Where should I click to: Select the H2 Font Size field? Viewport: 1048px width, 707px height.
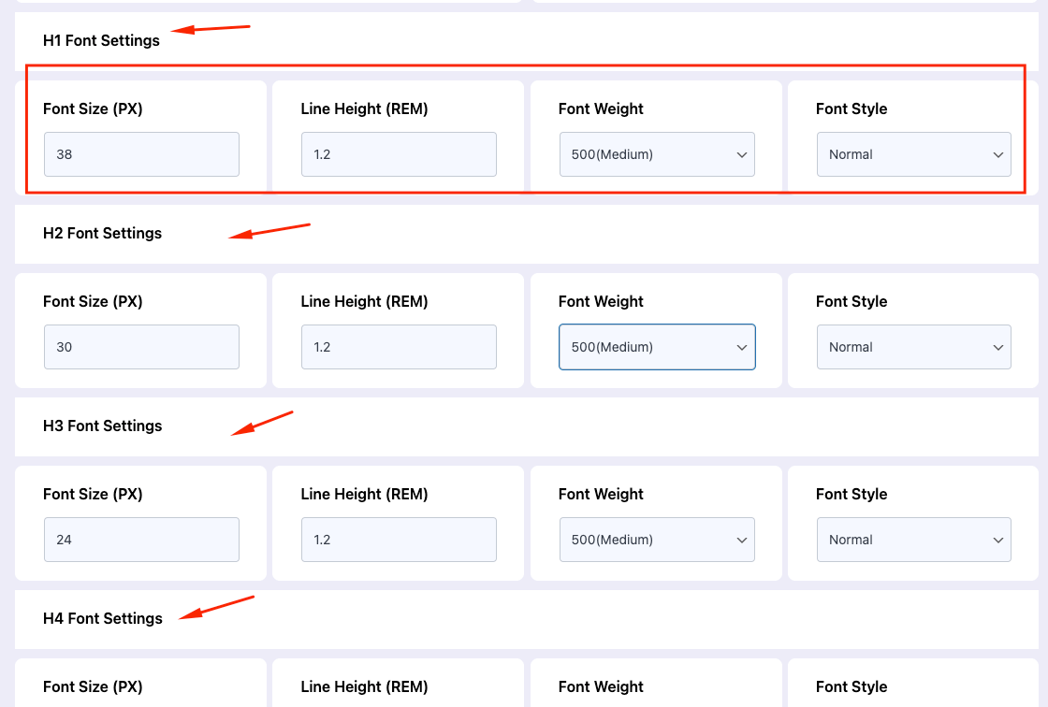click(141, 347)
